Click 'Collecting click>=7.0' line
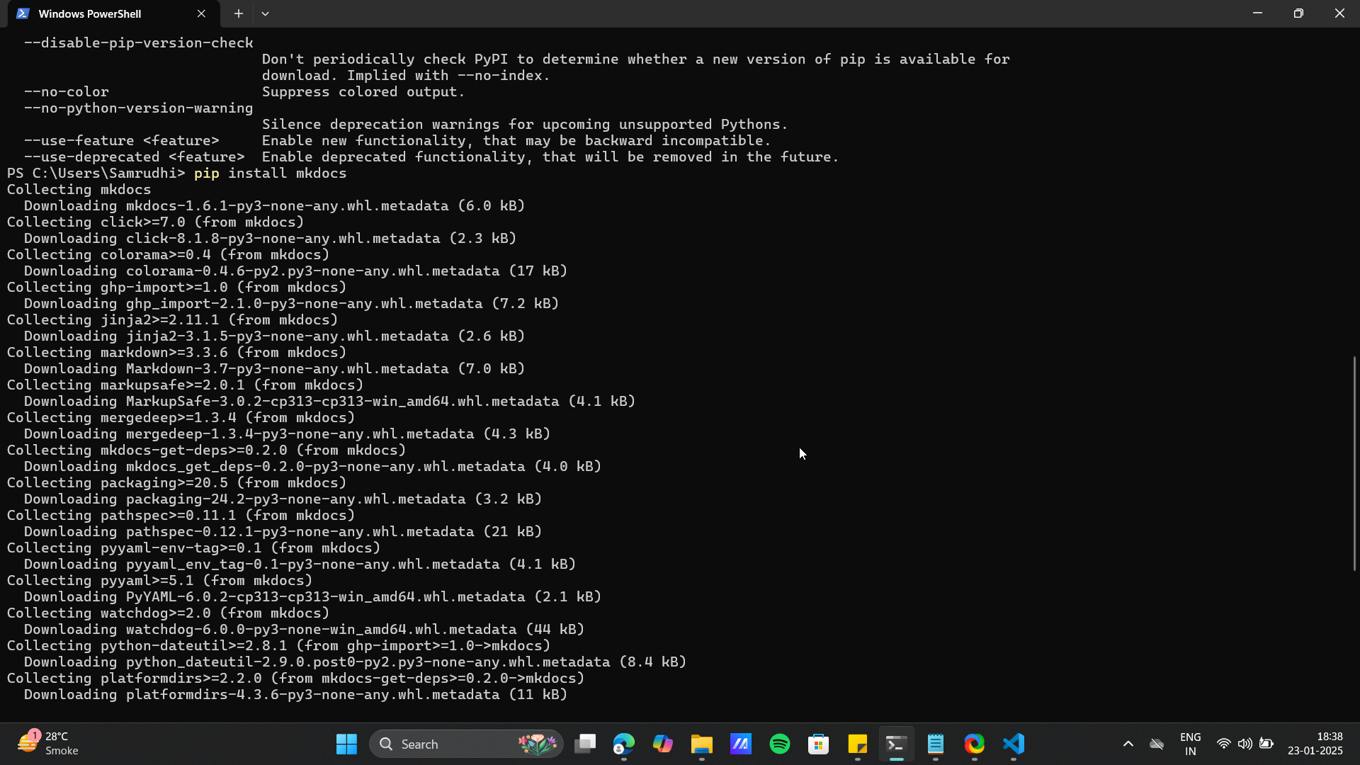Screen dimensions: 1360x765 click(x=156, y=222)
